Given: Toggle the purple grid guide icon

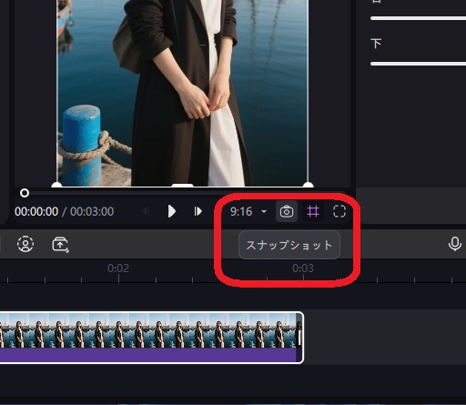Looking at the screenshot, I should (313, 211).
